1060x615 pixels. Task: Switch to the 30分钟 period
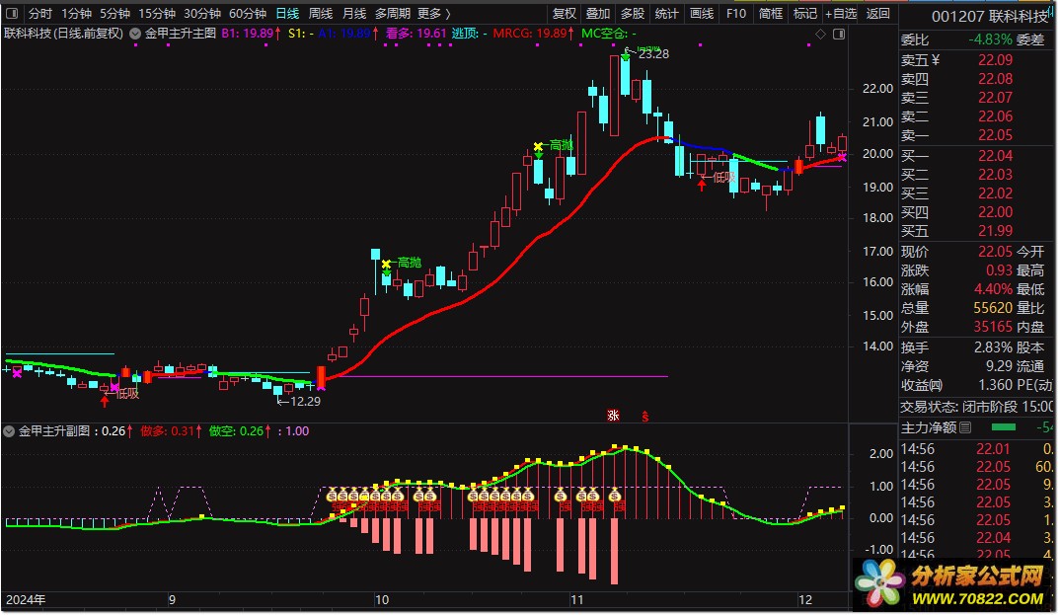point(202,13)
